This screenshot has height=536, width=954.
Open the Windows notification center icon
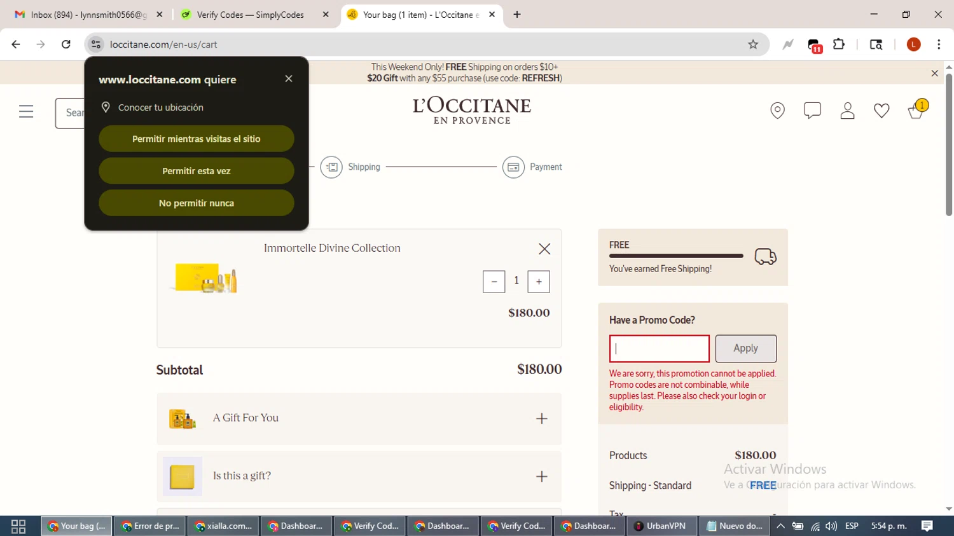coord(927,526)
